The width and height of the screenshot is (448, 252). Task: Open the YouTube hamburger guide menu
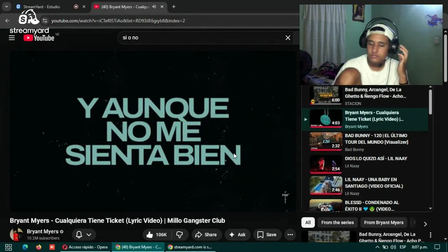12,38
